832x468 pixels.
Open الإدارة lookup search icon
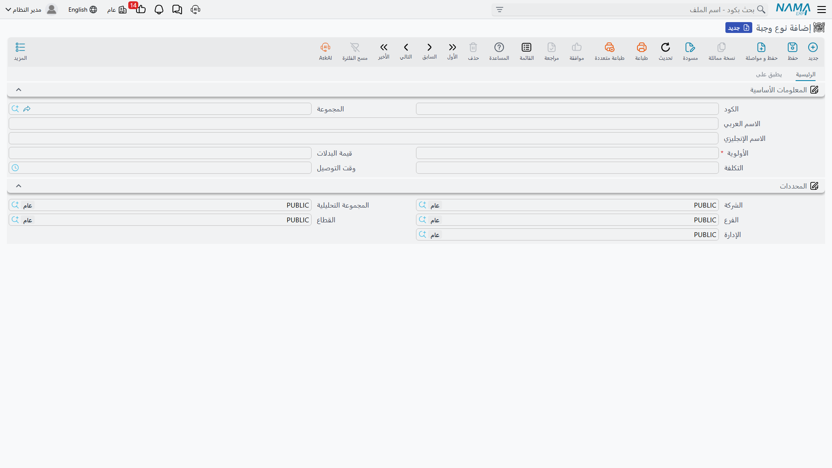click(422, 234)
